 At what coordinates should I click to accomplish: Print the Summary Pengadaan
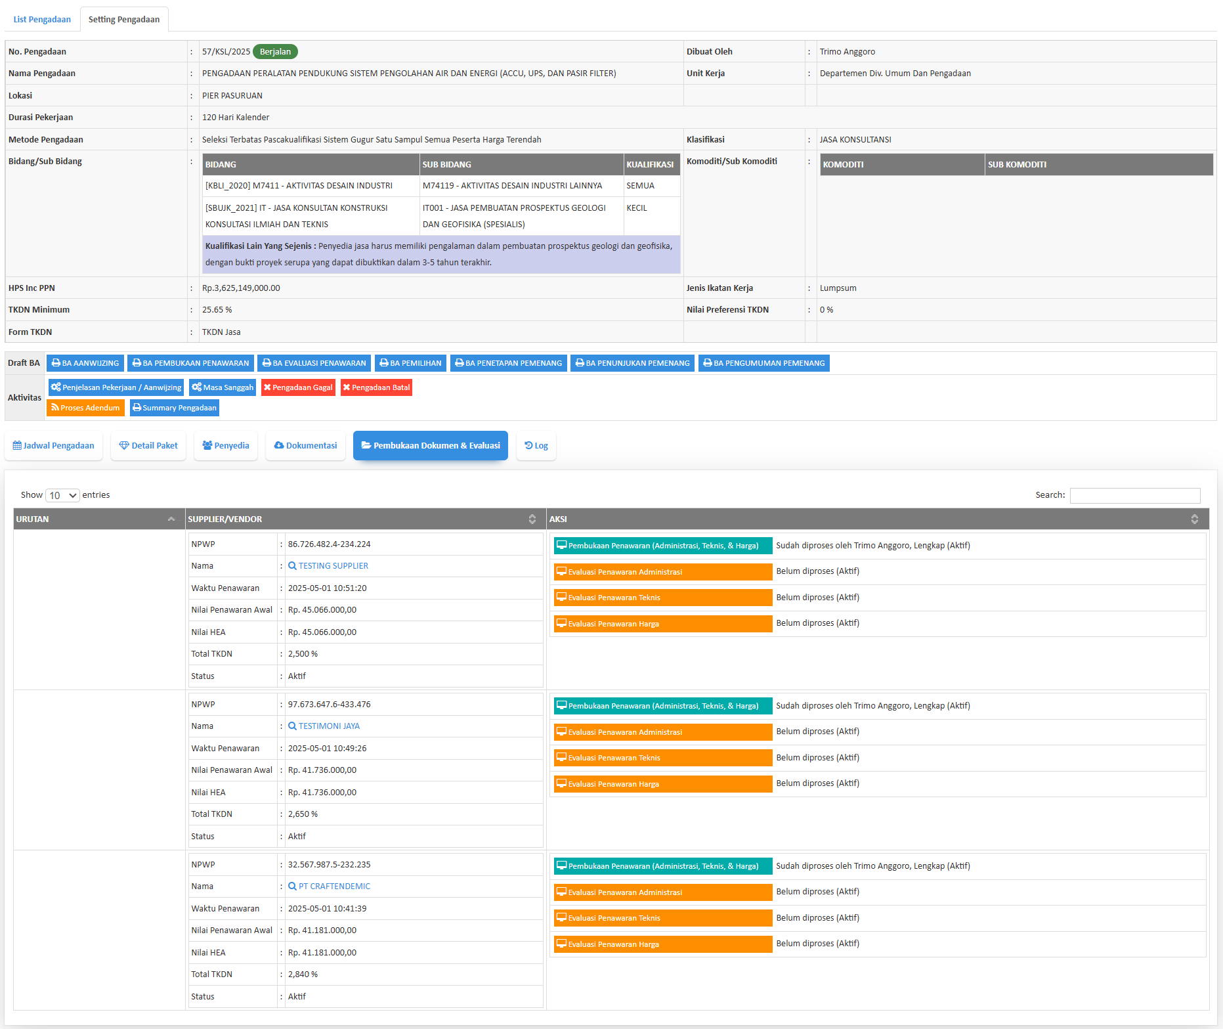175,408
